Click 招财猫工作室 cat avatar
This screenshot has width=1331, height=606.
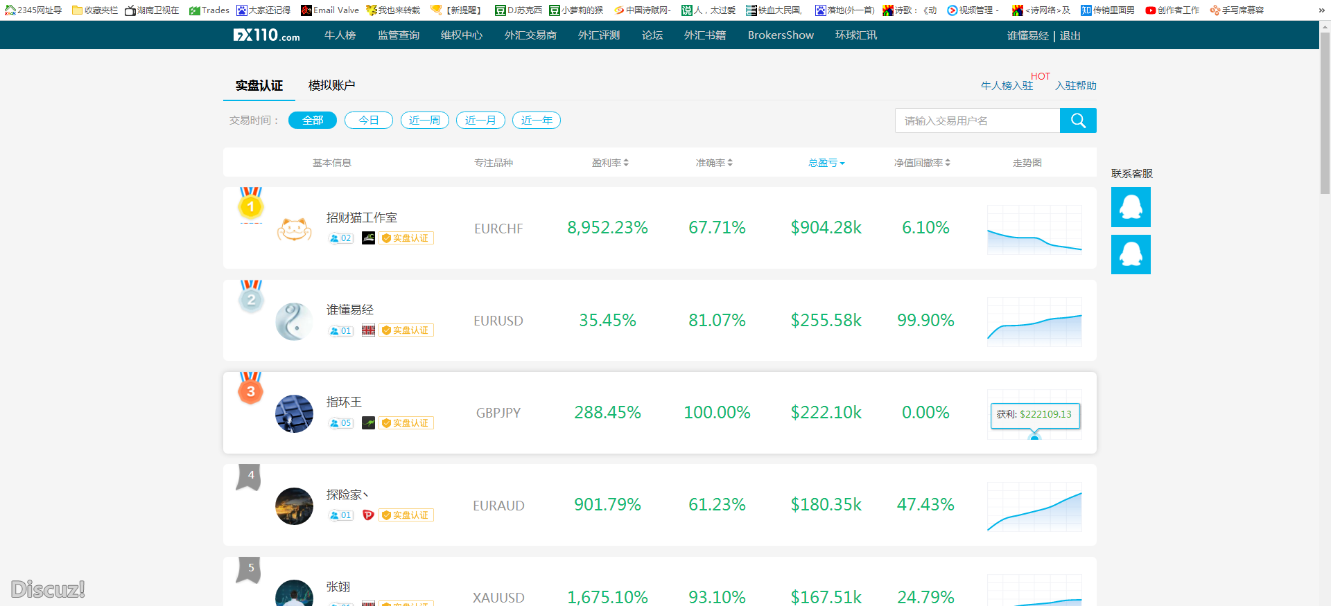pyautogui.click(x=295, y=228)
